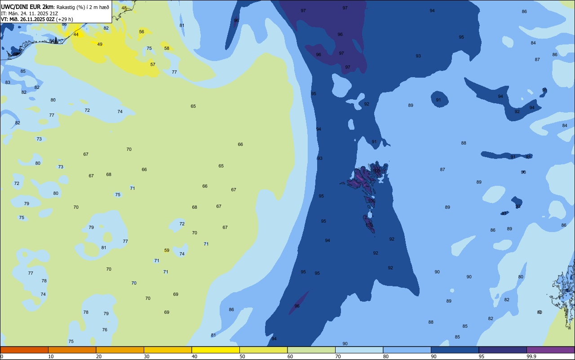Click the humidity value '83' at the left edge

[x=8, y=82]
